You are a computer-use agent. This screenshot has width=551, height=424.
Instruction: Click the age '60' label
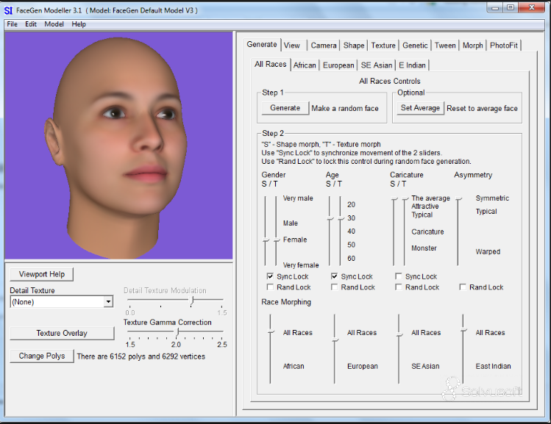[351, 259]
